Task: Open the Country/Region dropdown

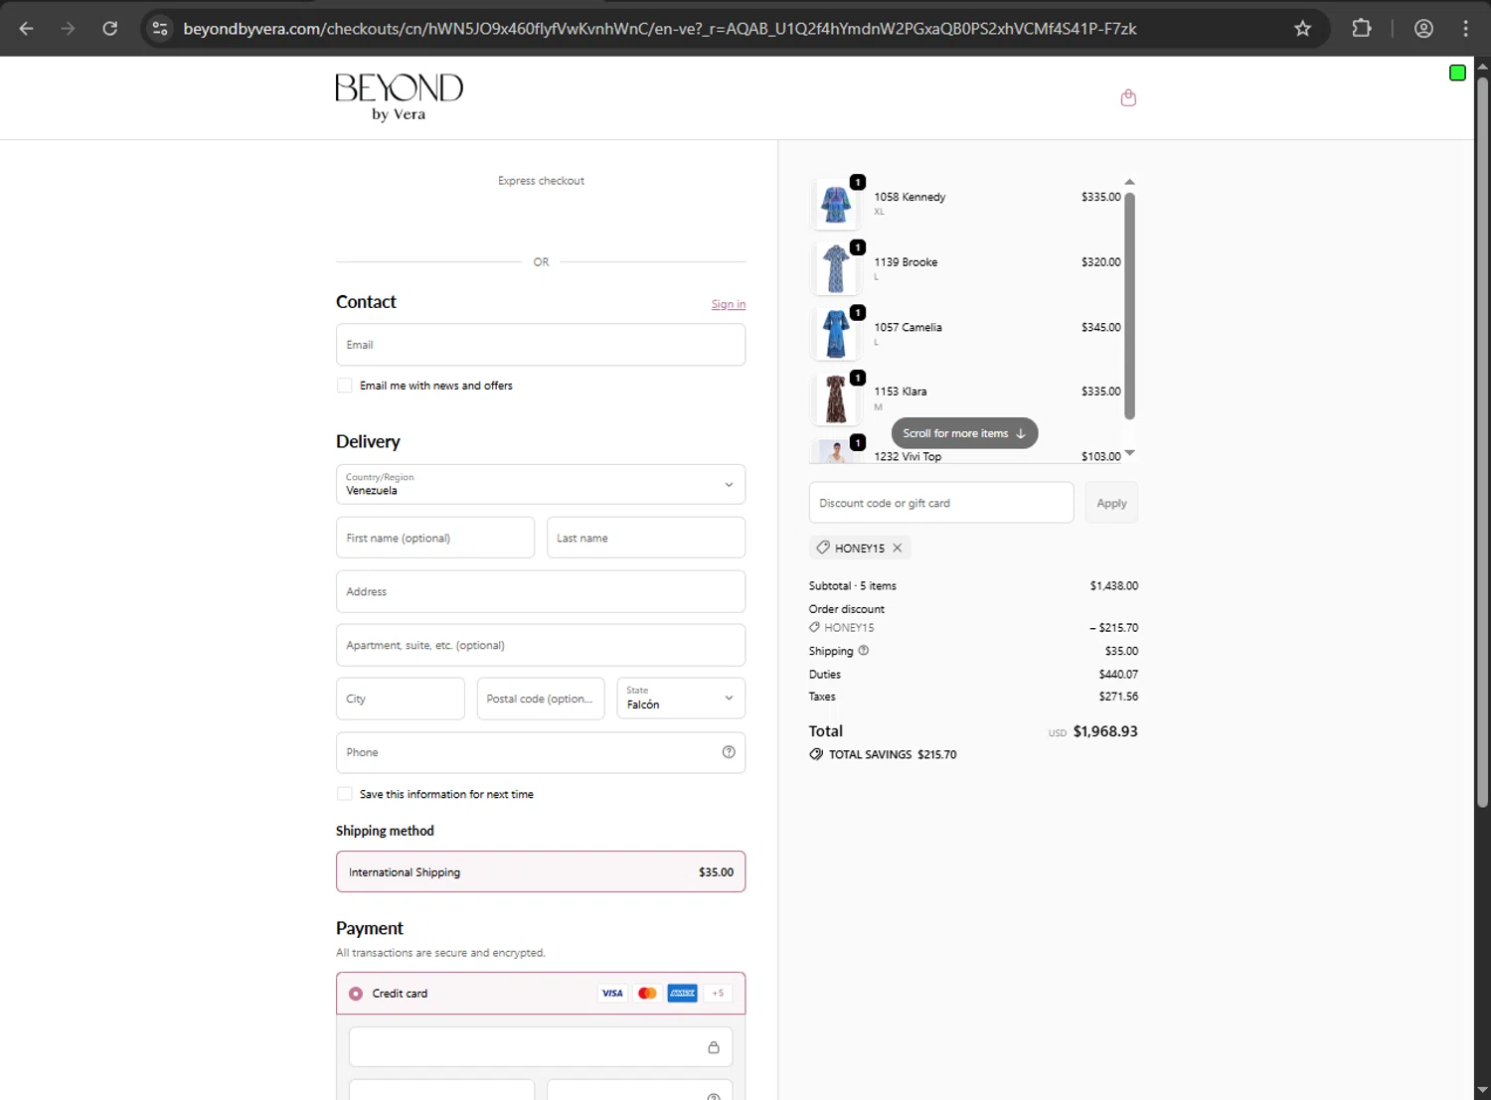Action: 541,484
